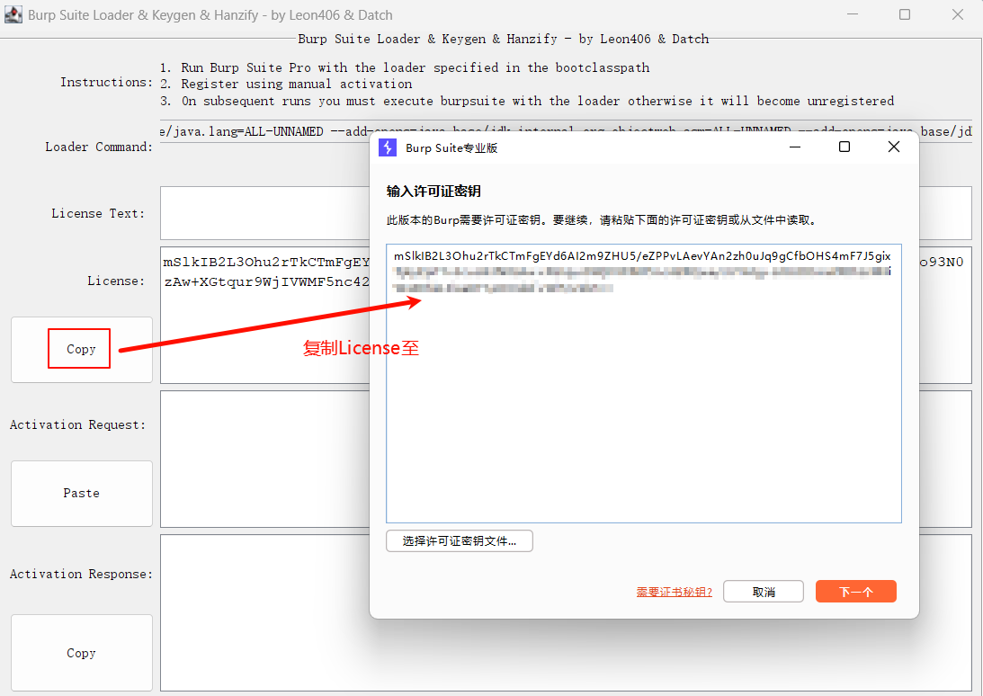Click the Burp Suite lightning icon in dialog
This screenshot has width=983, height=696.
coord(388,148)
